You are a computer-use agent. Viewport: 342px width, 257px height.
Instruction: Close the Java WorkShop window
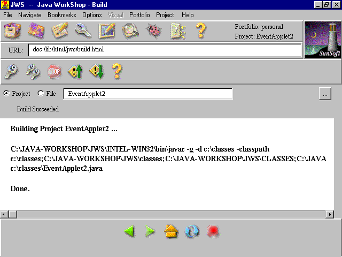tap(337, 5)
